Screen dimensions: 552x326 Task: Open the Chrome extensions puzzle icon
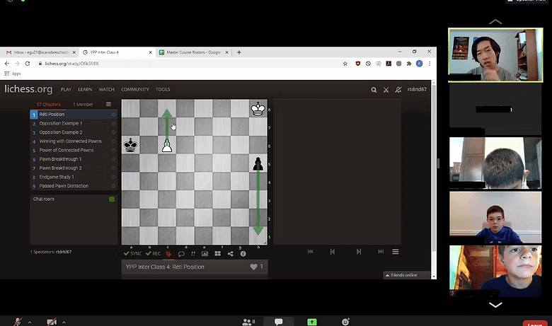[409, 64]
